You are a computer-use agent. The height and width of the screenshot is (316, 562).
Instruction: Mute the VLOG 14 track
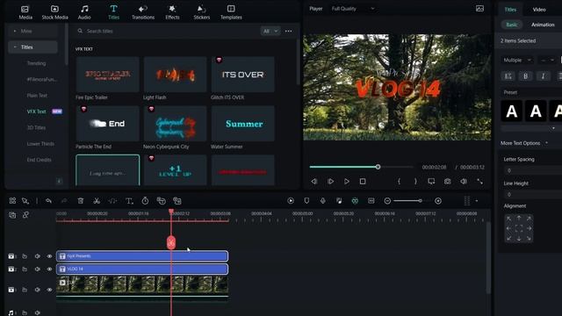[37, 269]
